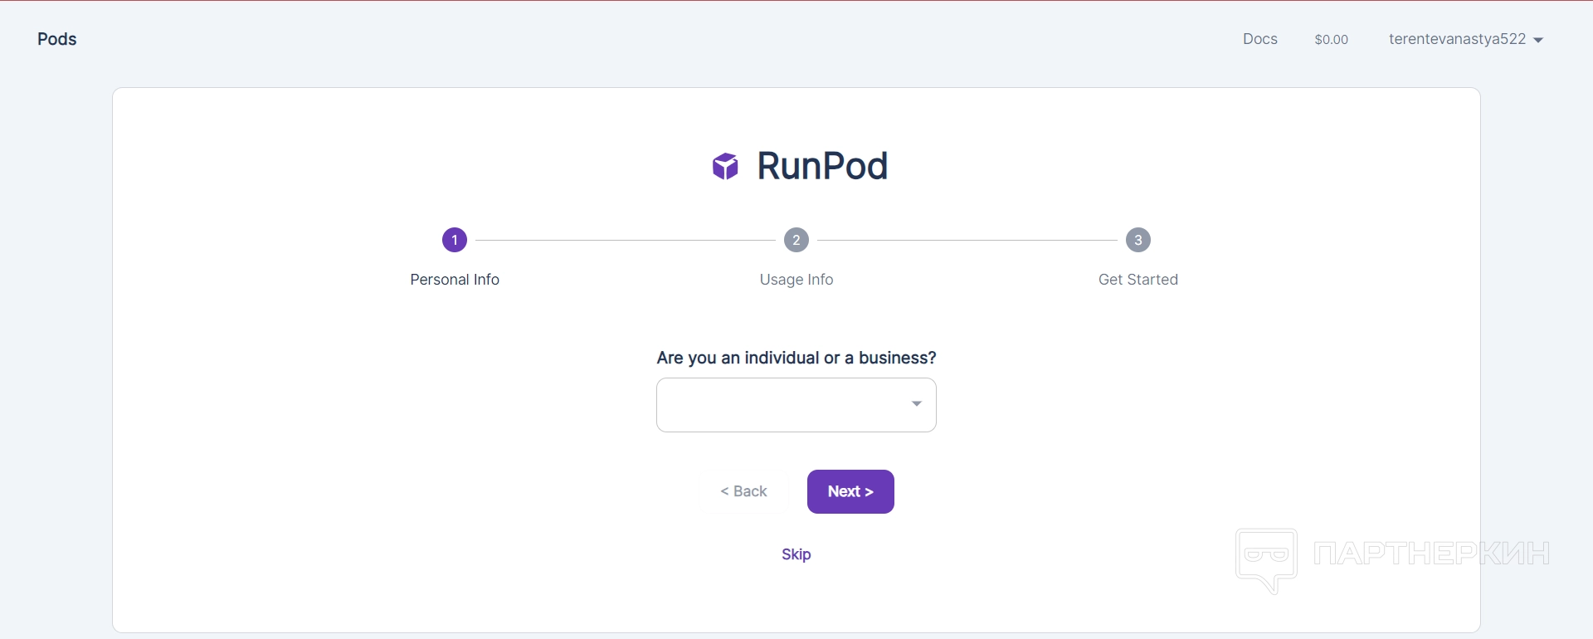The width and height of the screenshot is (1593, 639).
Task: Click the step 2 circle indicator
Action: click(x=796, y=240)
